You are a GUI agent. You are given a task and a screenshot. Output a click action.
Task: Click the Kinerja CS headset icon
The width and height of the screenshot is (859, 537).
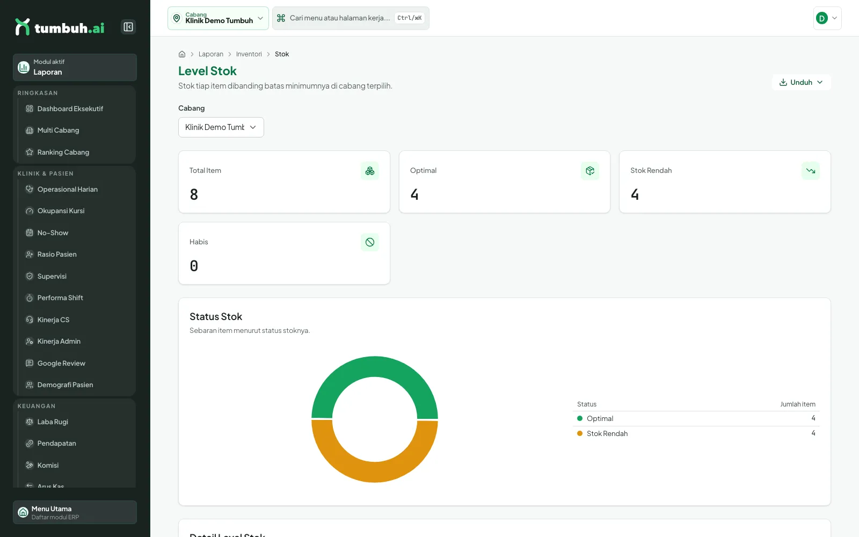tap(30, 320)
